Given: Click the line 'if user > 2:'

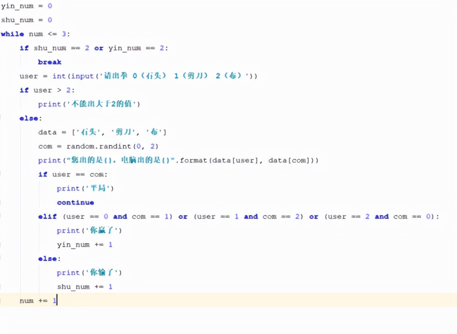Looking at the screenshot, I should pyautogui.click(x=47, y=90).
